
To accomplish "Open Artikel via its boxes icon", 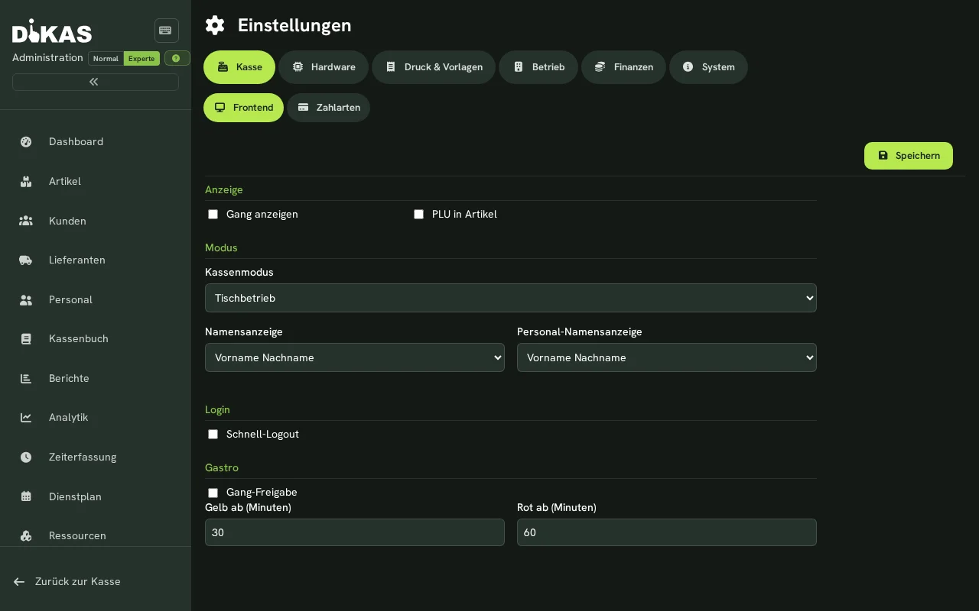I will pyautogui.click(x=26, y=181).
